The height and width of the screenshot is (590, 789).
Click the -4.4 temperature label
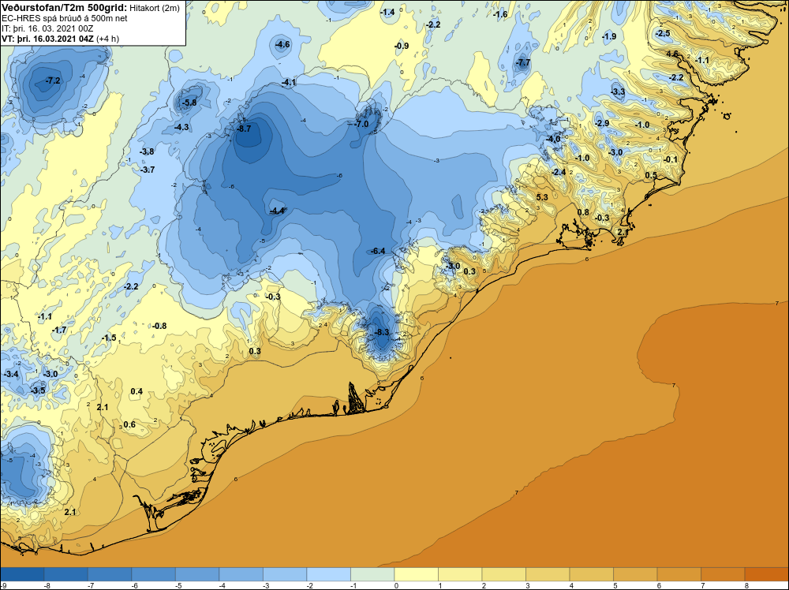pos(277,211)
